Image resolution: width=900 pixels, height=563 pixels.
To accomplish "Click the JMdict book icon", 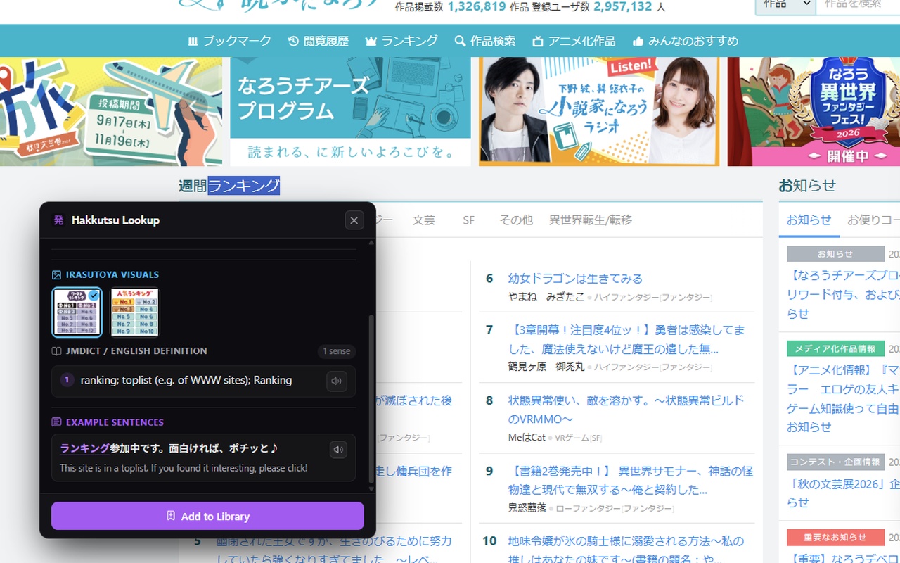I will click(57, 350).
